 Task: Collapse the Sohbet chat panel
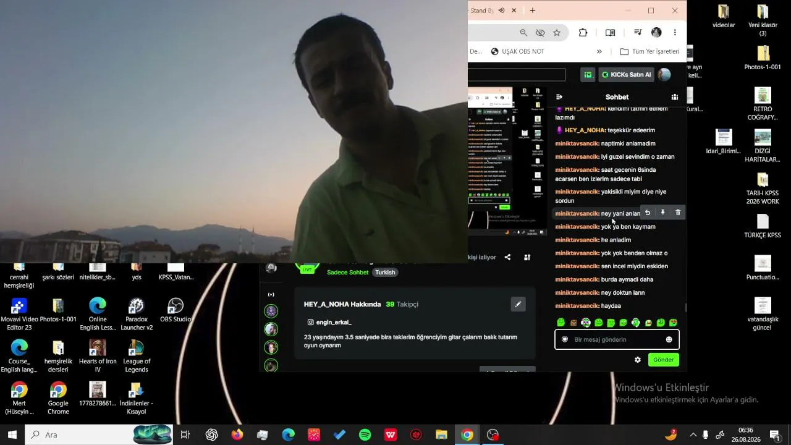tap(559, 97)
